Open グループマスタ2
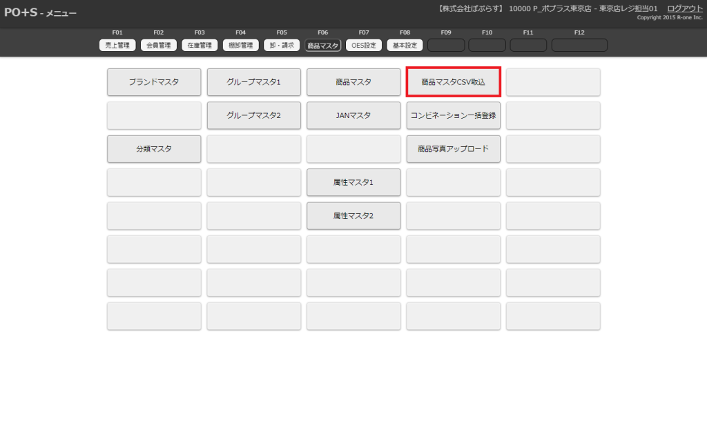Screen dimensions: 707x432 point(254,115)
